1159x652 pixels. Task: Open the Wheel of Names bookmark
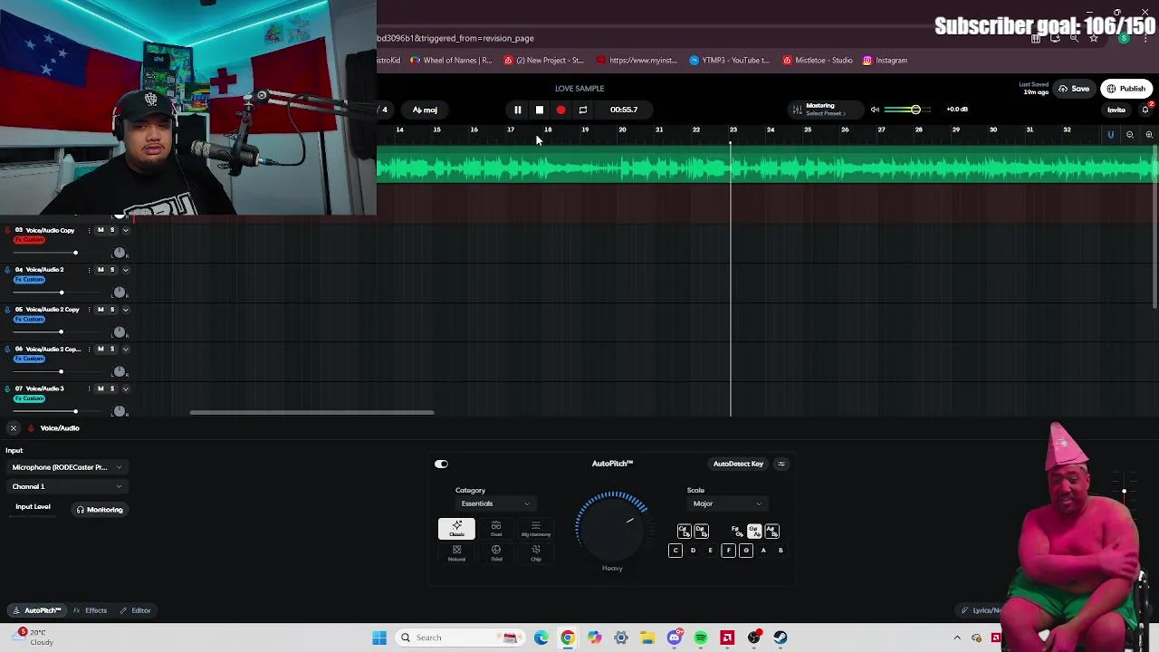click(x=452, y=61)
